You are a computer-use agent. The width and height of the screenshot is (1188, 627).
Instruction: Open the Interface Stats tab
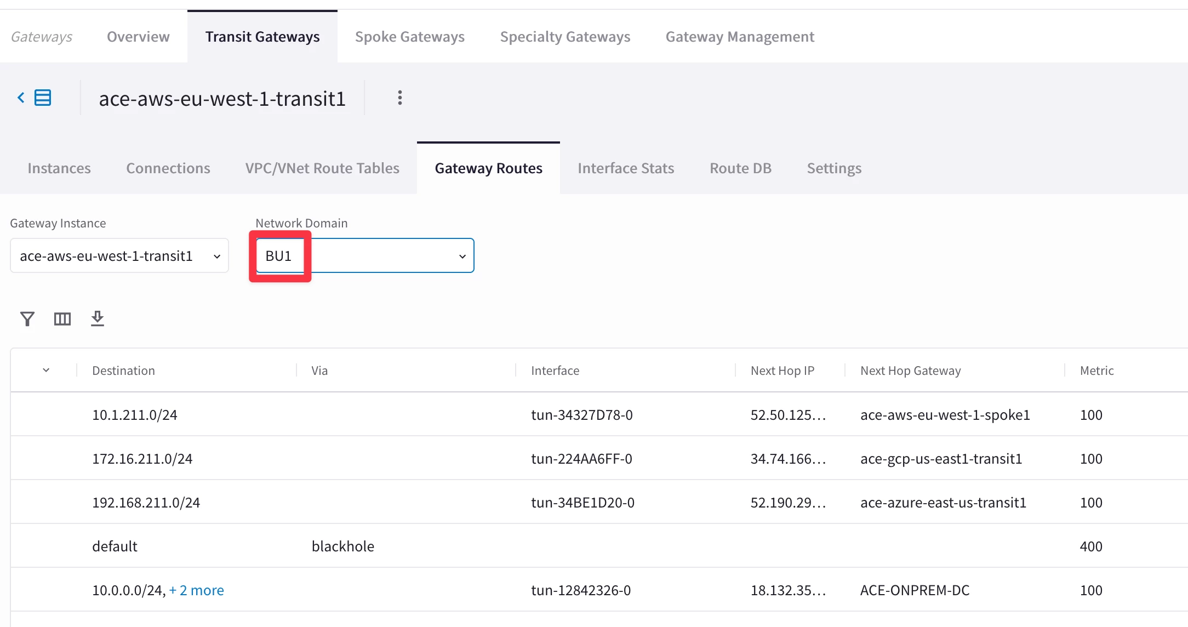(626, 168)
